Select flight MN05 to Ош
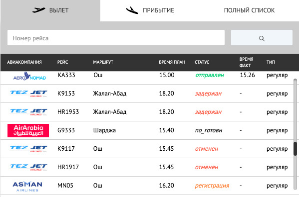 [147, 186]
